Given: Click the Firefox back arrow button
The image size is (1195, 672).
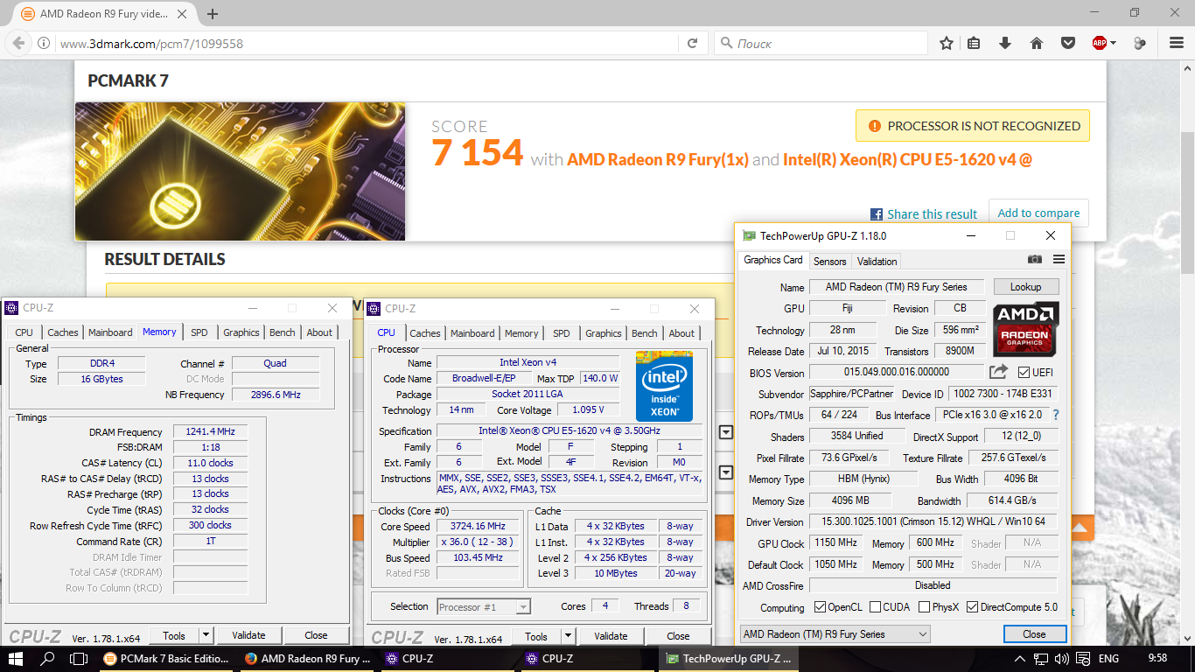Looking at the screenshot, I should click(19, 43).
